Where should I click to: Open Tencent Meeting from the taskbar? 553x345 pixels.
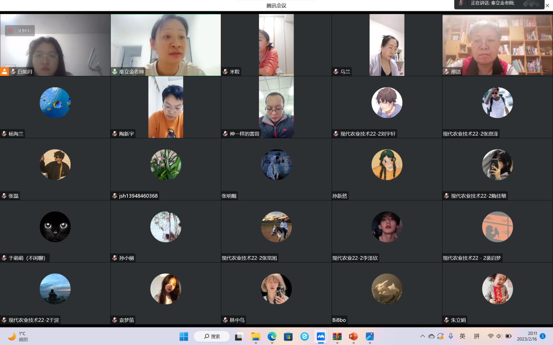tap(321, 336)
